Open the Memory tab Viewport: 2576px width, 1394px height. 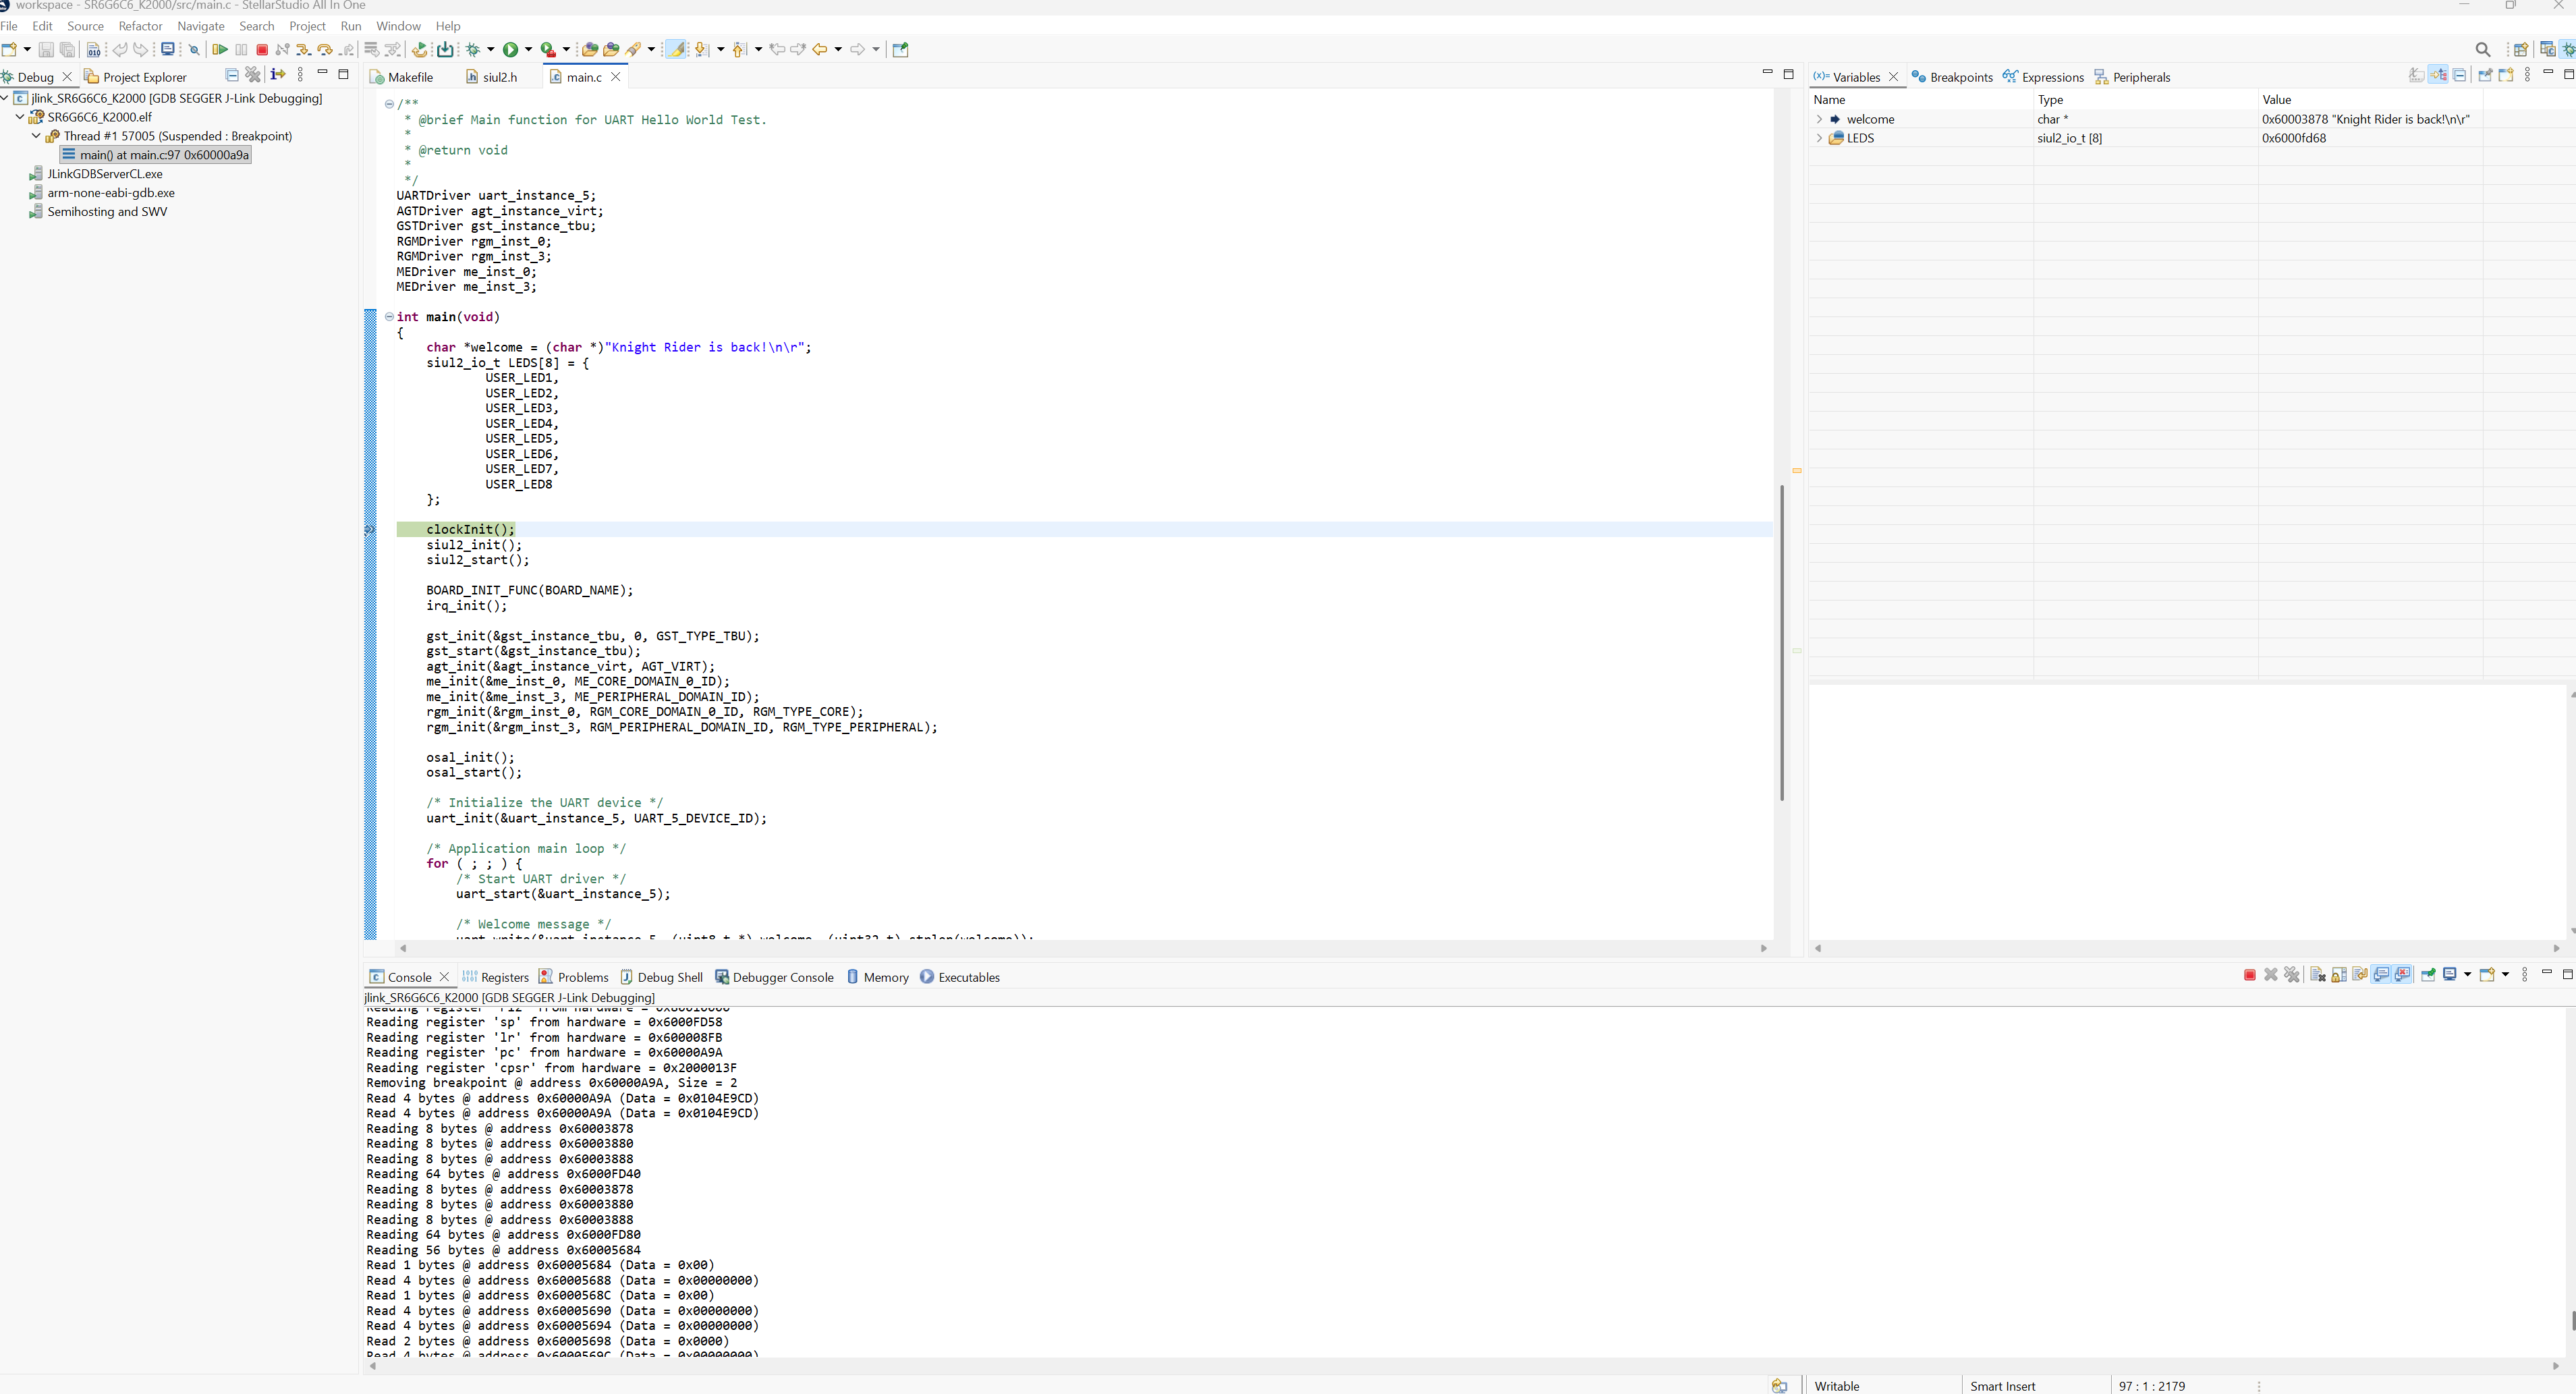pyautogui.click(x=877, y=977)
